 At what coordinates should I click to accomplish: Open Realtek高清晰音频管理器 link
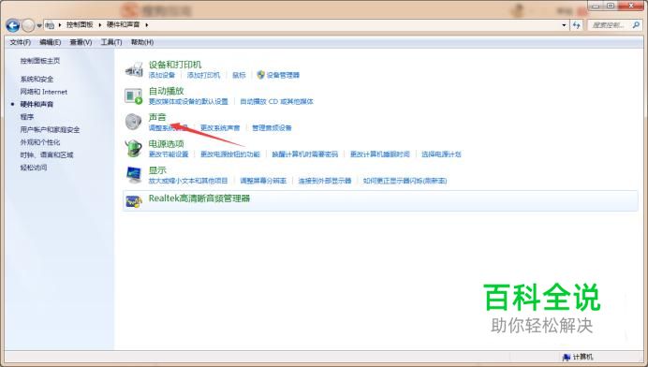(199, 198)
